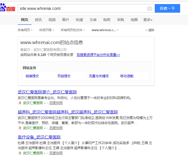Open 到搜索资源平台分析收录量>> link
Image resolution: width=188 pixels, height=157 pixels.
point(98,55)
